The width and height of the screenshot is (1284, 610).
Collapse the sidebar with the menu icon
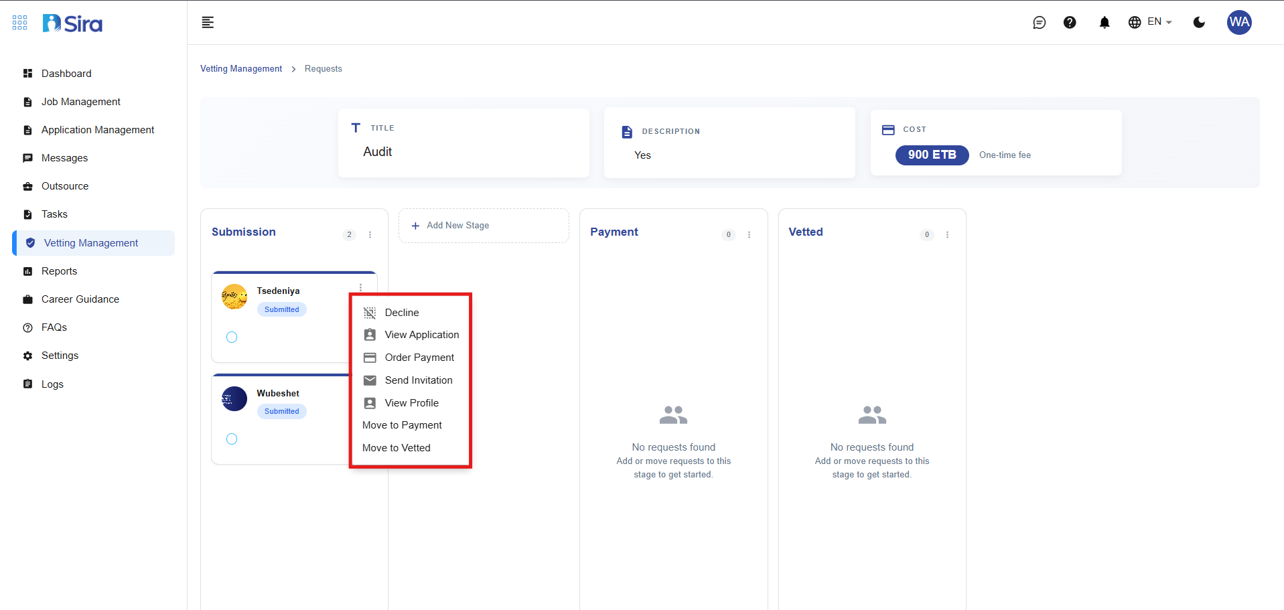pos(208,23)
